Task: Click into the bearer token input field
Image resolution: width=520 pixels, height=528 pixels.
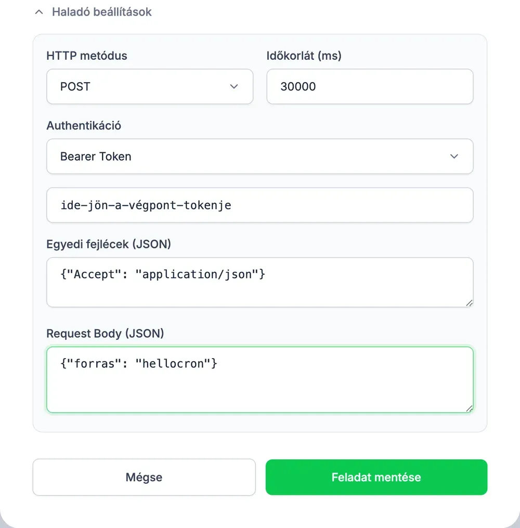Action: click(x=260, y=205)
